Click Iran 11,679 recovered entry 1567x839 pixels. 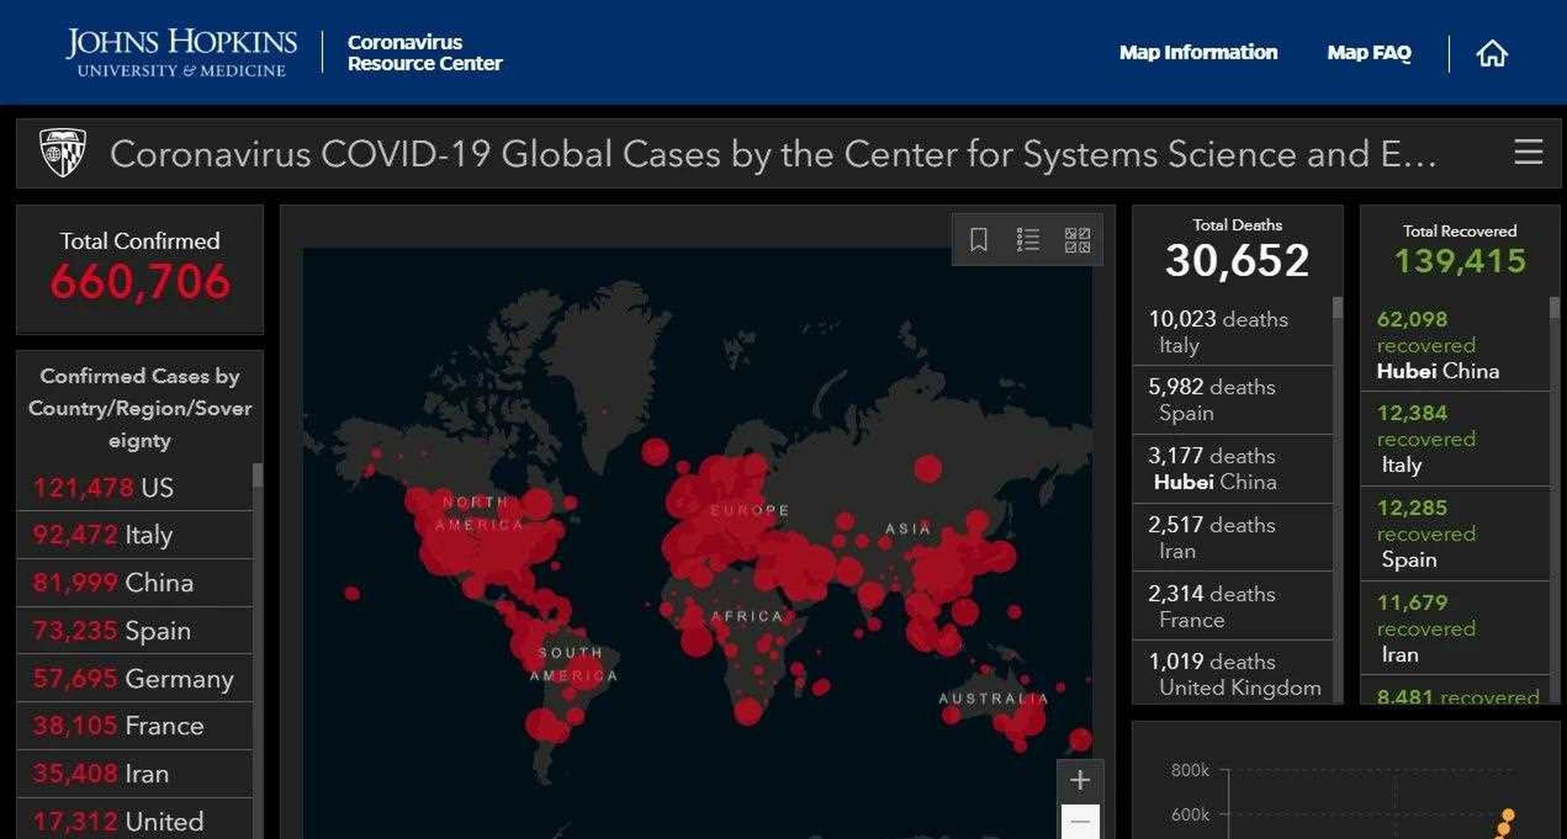click(1455, 628)
